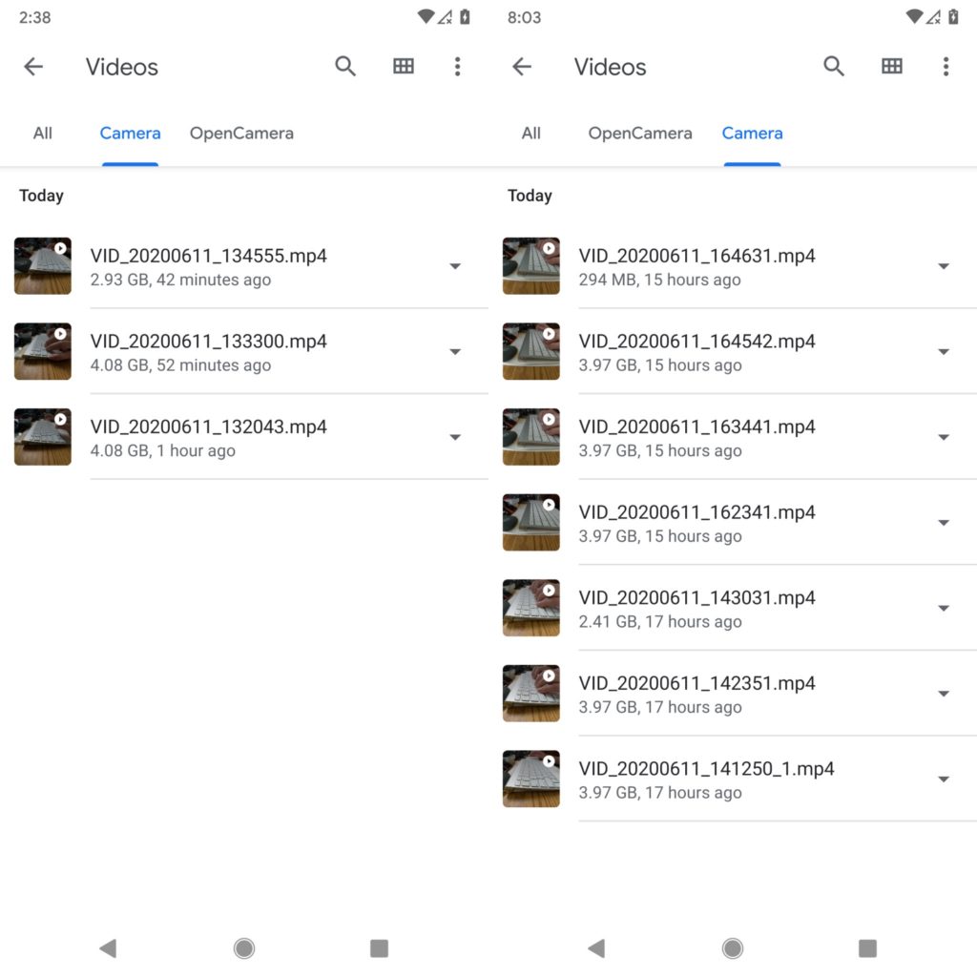This screenshot has width=977, height=977.
Task: Tap '4.08 GB, 52 minutes ago' text
Action: coord(180,365)
